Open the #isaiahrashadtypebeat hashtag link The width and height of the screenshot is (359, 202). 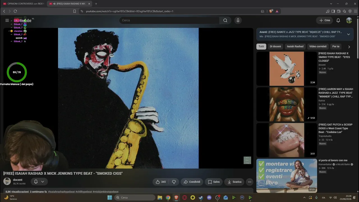click(61, 192)
